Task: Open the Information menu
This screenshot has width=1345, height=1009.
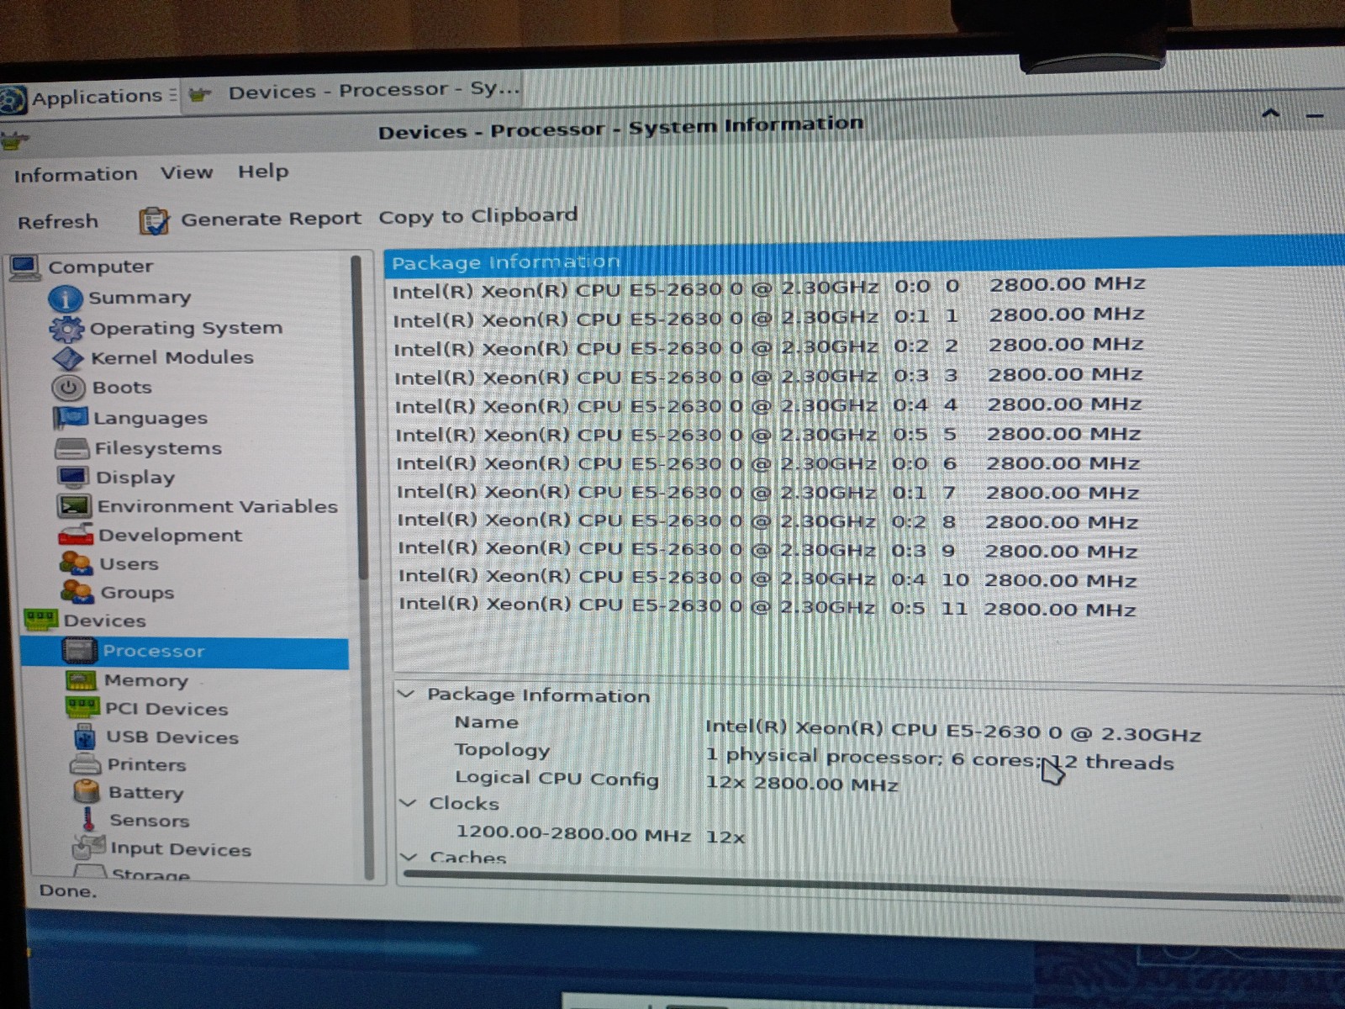Action: coord(76,175)
